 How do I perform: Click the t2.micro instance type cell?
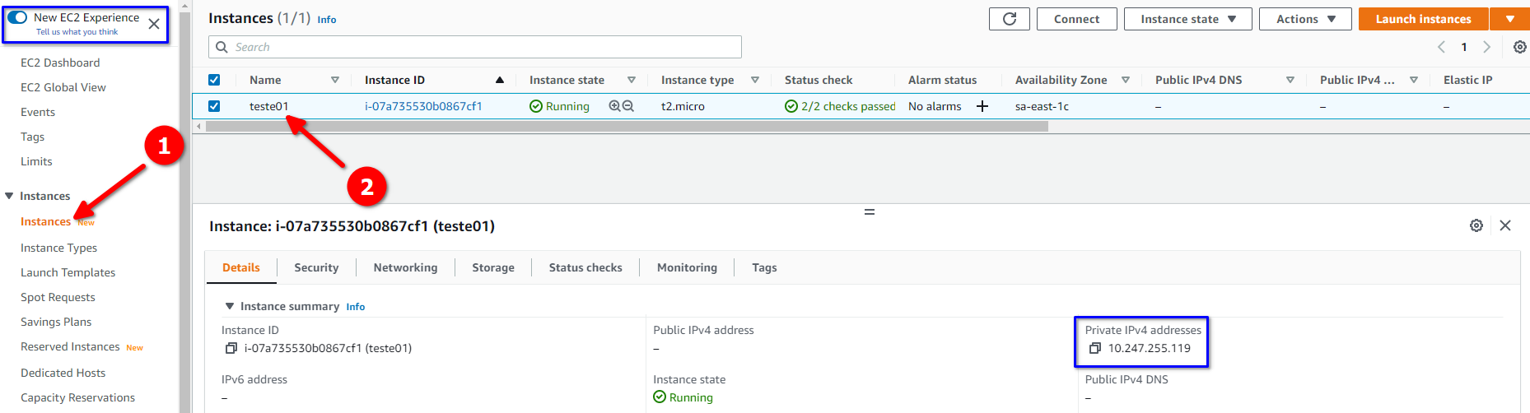pyautogui.click(x=683, y=106)
